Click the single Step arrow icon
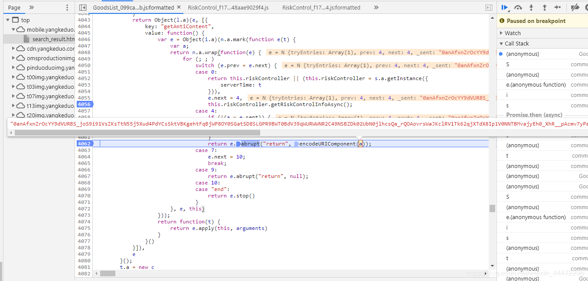Viewport: 588px width, 281px height. pos(558,7)
